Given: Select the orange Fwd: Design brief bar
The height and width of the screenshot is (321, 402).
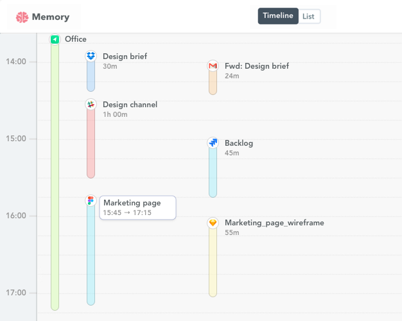Looking at the screenshot, I should click(x=213, y=84).
